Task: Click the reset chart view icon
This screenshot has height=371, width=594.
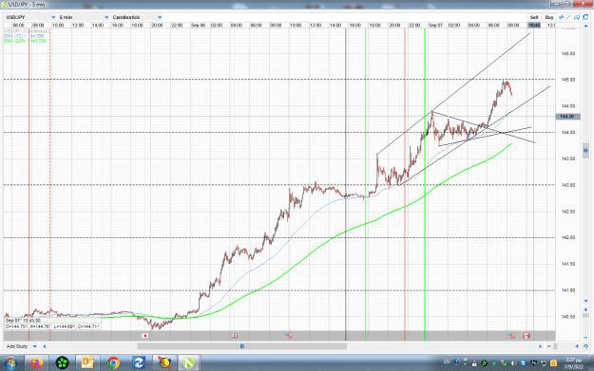Action: [x=585, y=346]
